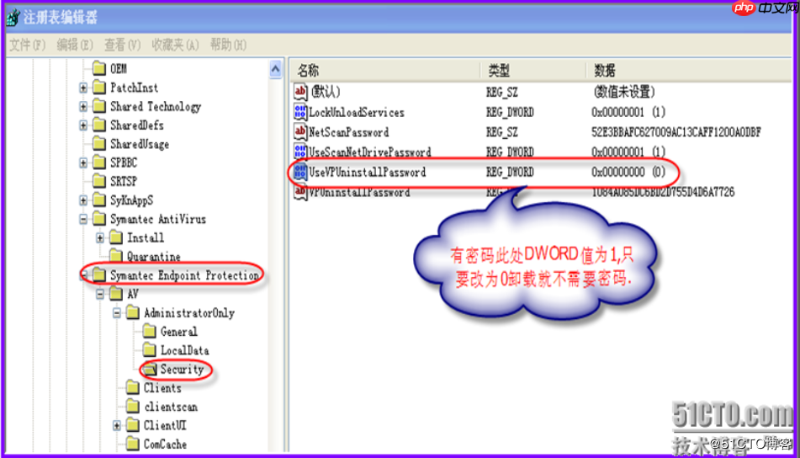Click the LockUnloadServices DWORD value icon
This screenshot has height=458, width=800.
[x=300, y=111]
